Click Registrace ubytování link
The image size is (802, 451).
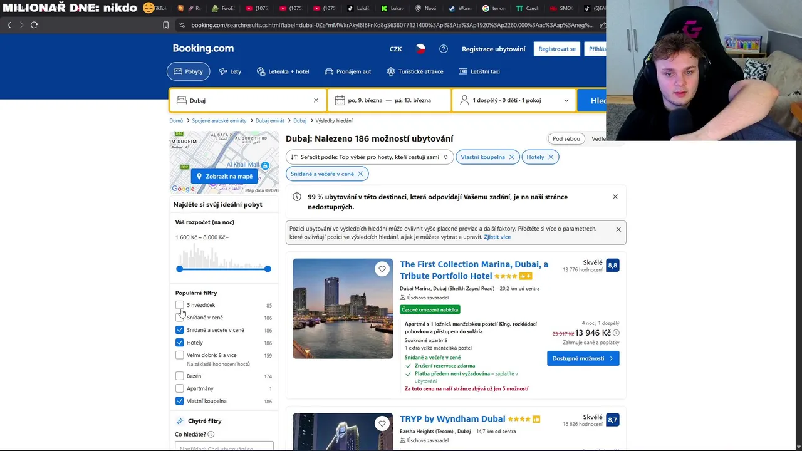(494, 49)
